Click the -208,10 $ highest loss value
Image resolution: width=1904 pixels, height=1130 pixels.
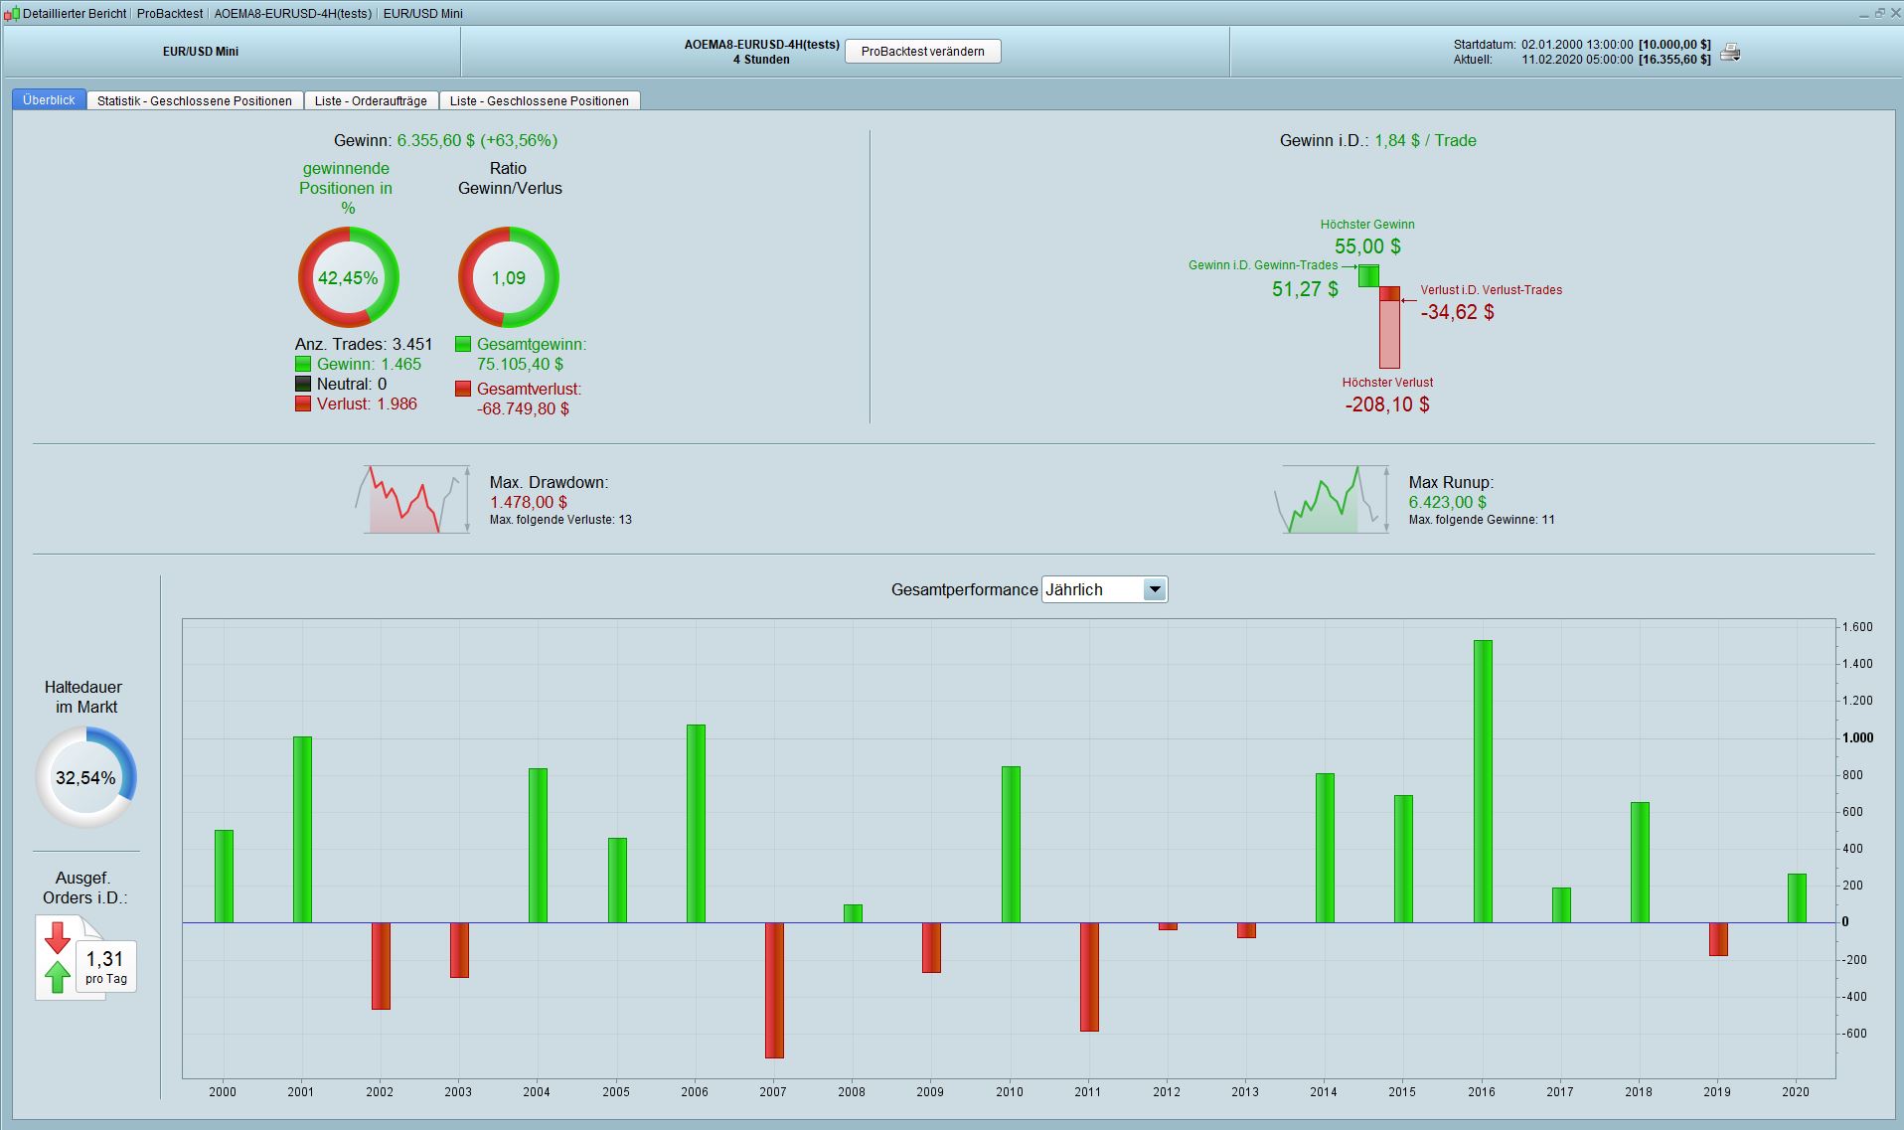(1387, 404)
